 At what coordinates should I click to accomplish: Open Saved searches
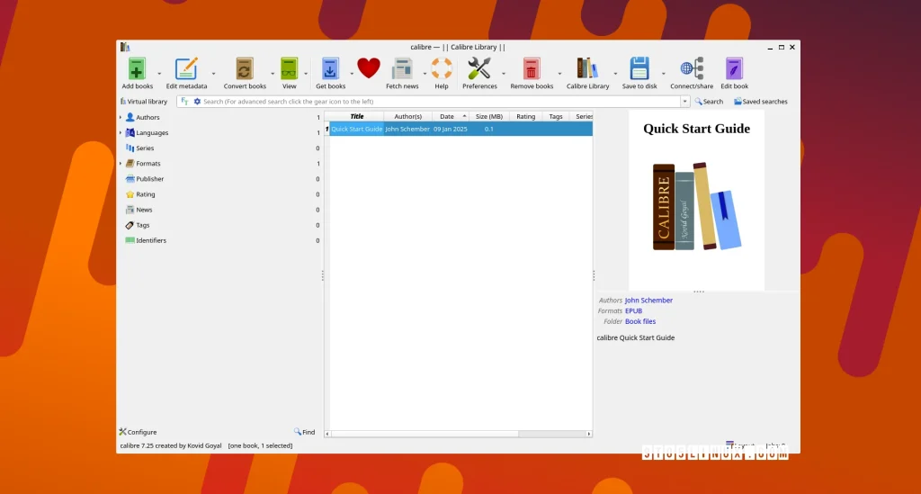click(x=761, y=101)
